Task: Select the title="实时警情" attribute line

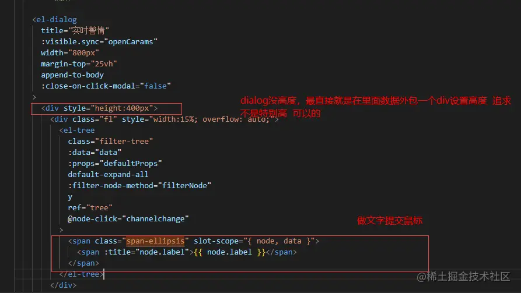Action: 75,30
